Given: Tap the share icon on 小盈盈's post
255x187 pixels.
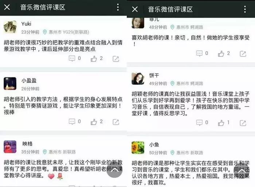Looking at the screenshot, I should (116, 122).
